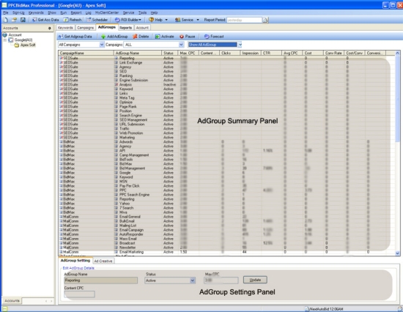Screen dimensions: 403x312
Task: Click Get Acc Data toolbar button
Action: 45,20
